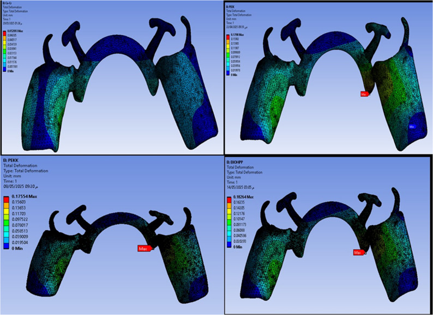Click 'Unit: mm' in the PEKK panel
433x315 pixels.
pos(12,176)
